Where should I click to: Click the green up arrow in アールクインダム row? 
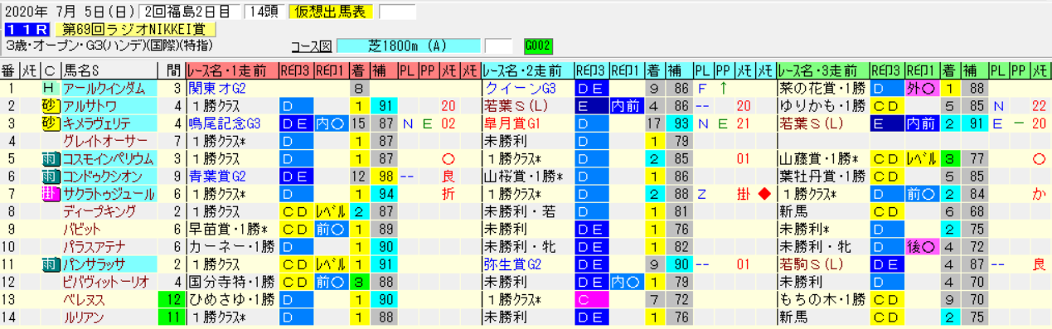click(x=724, y=88)
